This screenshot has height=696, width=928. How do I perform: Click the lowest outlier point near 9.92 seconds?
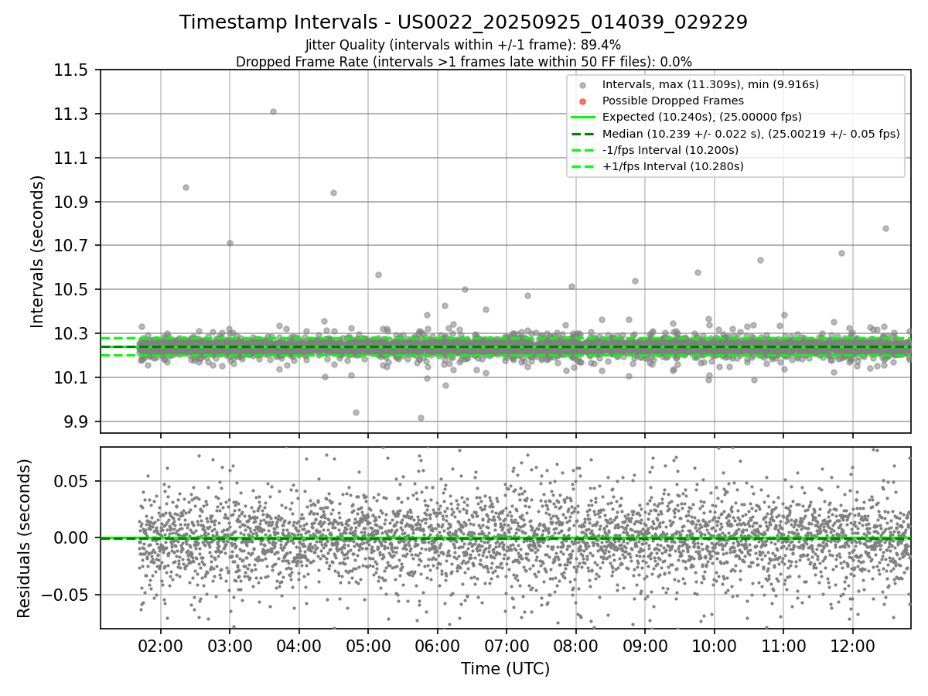(421, 418)
